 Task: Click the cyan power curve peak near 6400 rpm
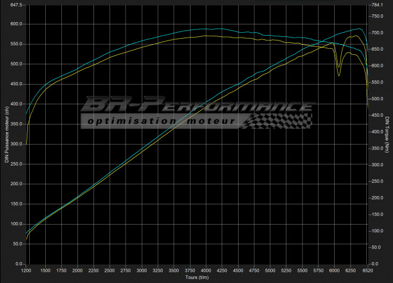click(x=358, y=29)
